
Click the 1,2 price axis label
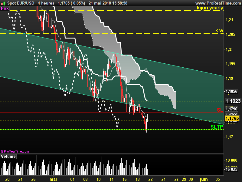(x=229, y=50)
